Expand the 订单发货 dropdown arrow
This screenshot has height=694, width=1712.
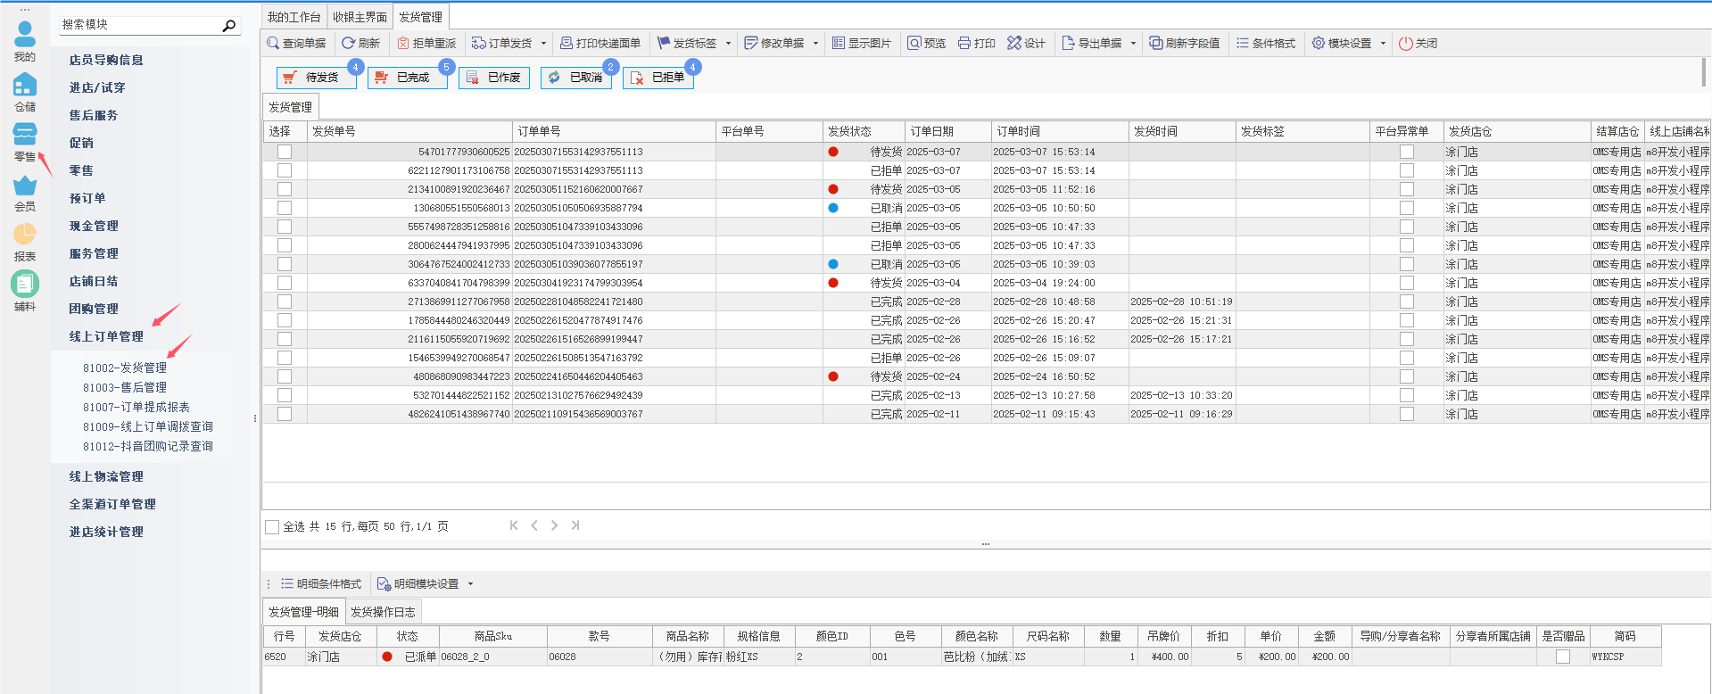point(543,43)
